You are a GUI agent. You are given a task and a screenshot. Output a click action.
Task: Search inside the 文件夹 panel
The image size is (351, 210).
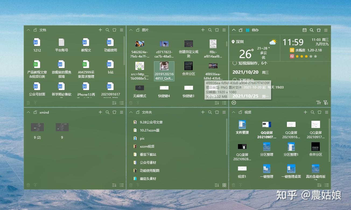(x=210, y=112)
